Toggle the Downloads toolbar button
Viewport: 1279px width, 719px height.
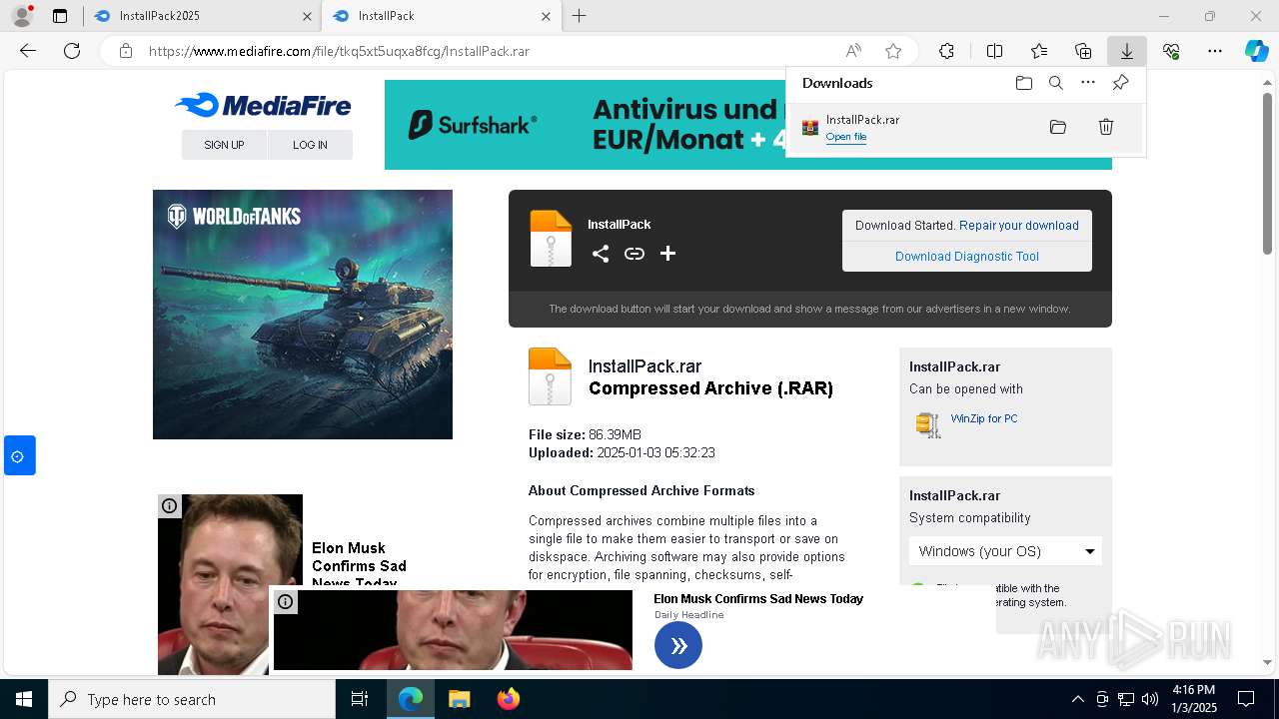click(x=1127, y=51)
